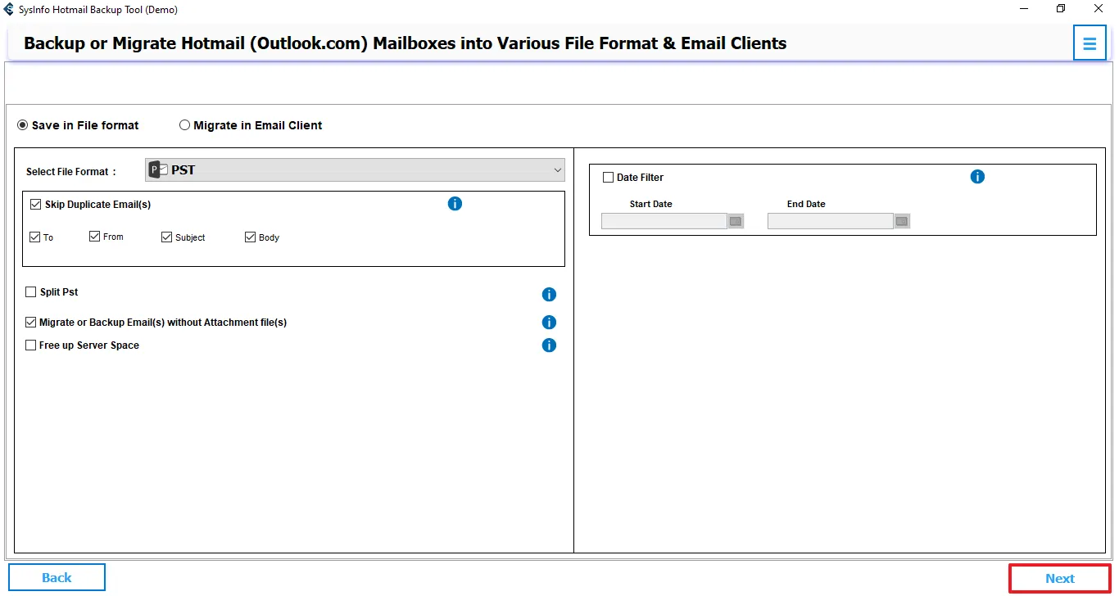Screen dimensions: 1119x596
Task: Click info icon for Skip Duplicate Email(s)
Action: click(455, 204)
